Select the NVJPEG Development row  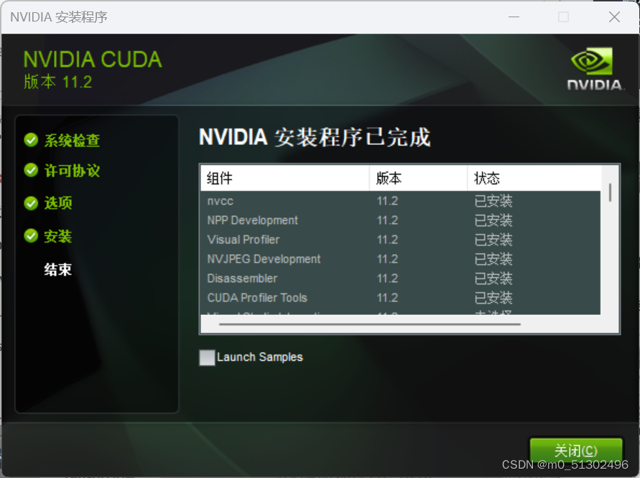click(400, 259)
